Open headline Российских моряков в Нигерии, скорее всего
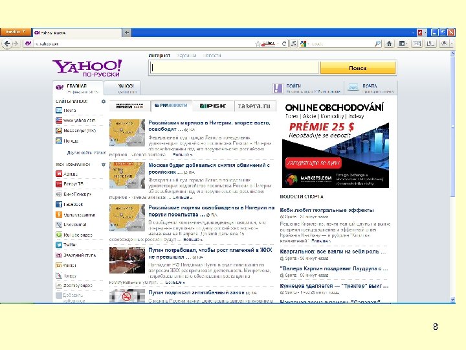This screenshot has height=350, width=466. pyautogui.click(x=209, y=126)
